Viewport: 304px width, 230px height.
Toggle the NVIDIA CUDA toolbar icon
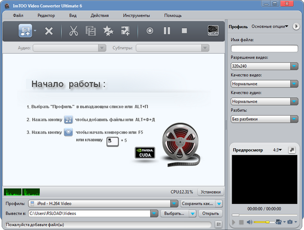[213, 30]
